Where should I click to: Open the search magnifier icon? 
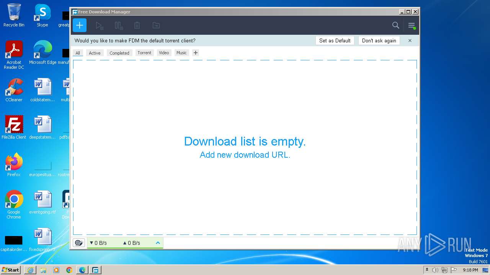tap(396, 25)
